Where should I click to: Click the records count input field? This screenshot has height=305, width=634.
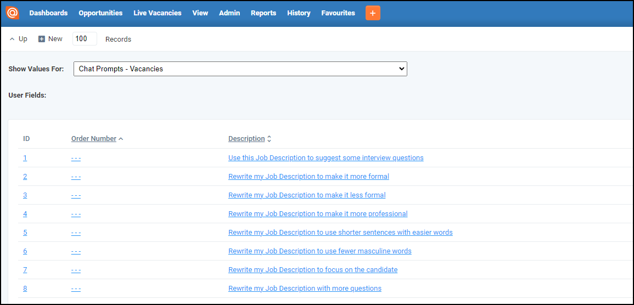pyautogui.click(x=85, y=39)
